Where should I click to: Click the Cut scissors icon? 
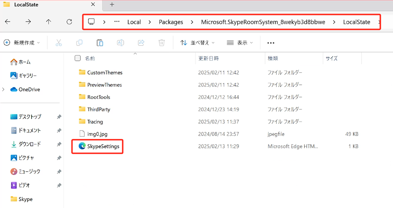(59, 43)
